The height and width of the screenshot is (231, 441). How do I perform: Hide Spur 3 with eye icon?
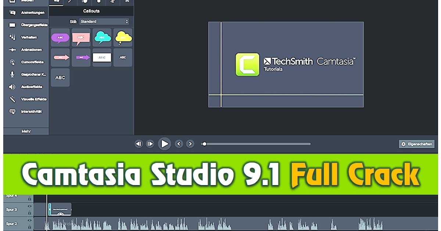[30, 206]
